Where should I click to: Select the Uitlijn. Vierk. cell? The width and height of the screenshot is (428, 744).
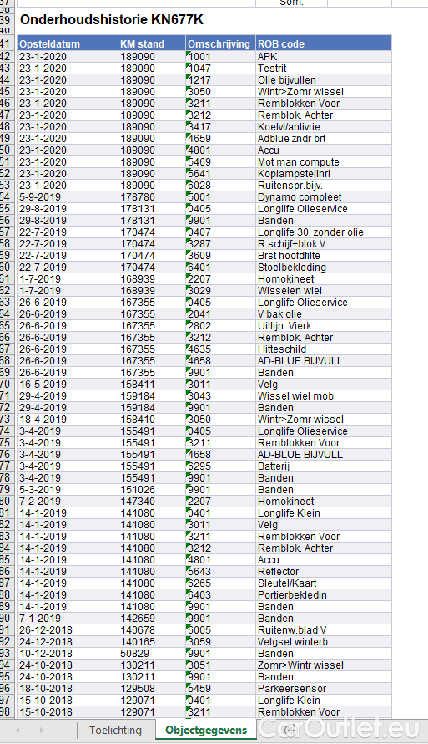324,325
